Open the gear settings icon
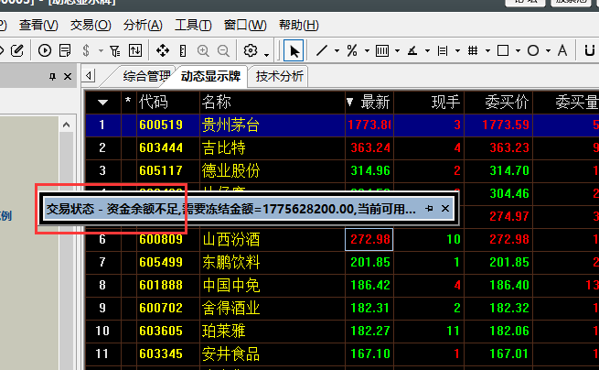This screenshot has height=370, width=599. click(251, 50)
